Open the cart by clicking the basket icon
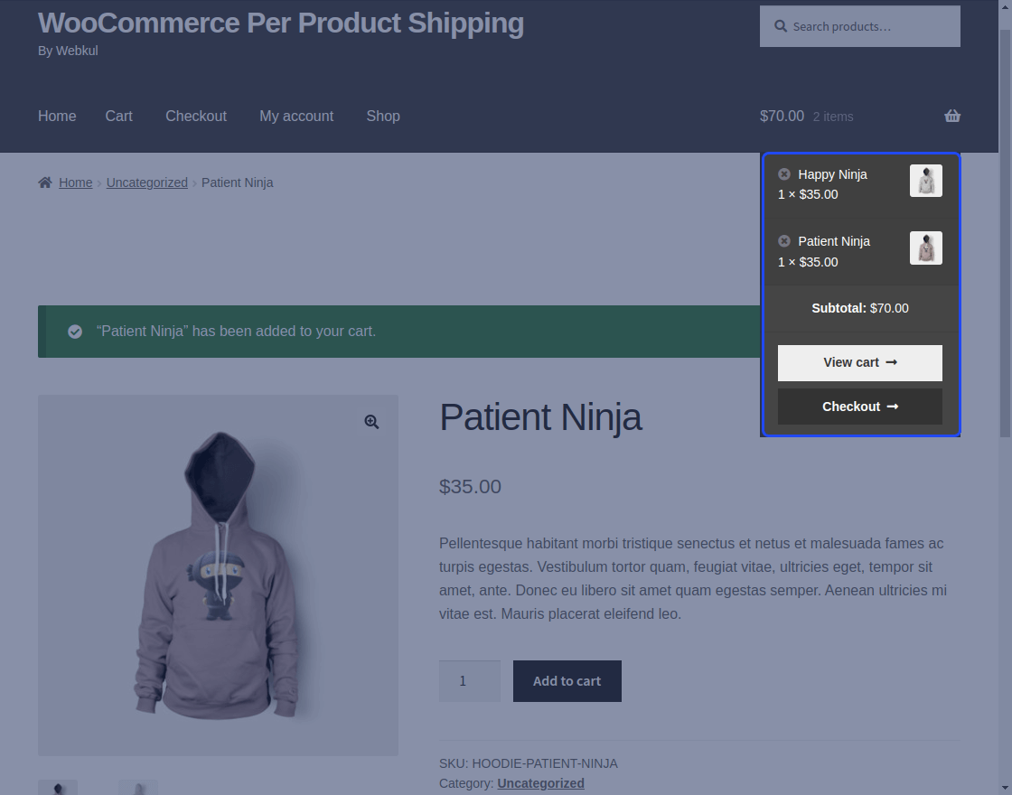1012x795 pixels. click(x=952, y=116)
